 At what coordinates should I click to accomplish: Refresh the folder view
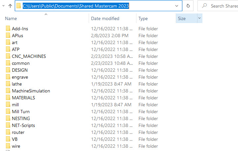pyautogui.click(x=188, y=6)
